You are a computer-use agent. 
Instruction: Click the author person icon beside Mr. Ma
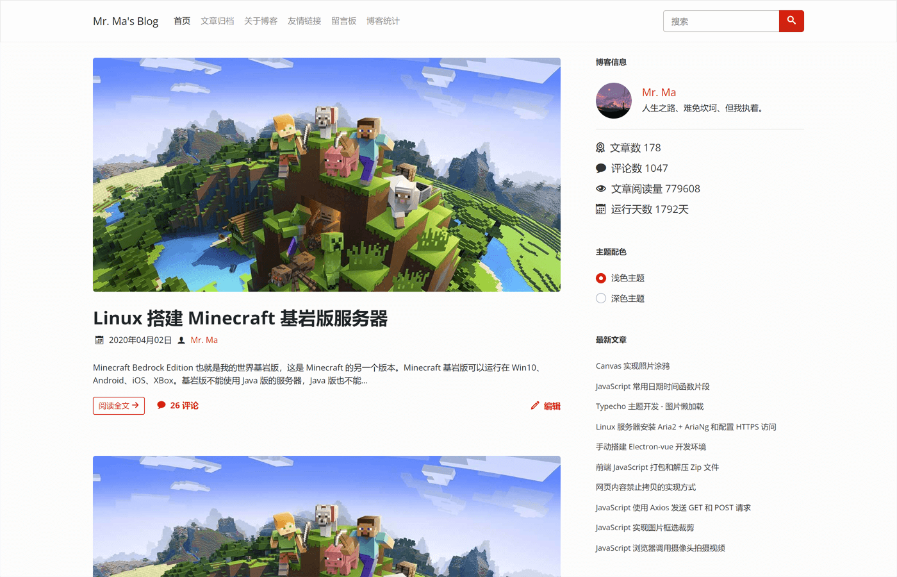coord(181,340)
